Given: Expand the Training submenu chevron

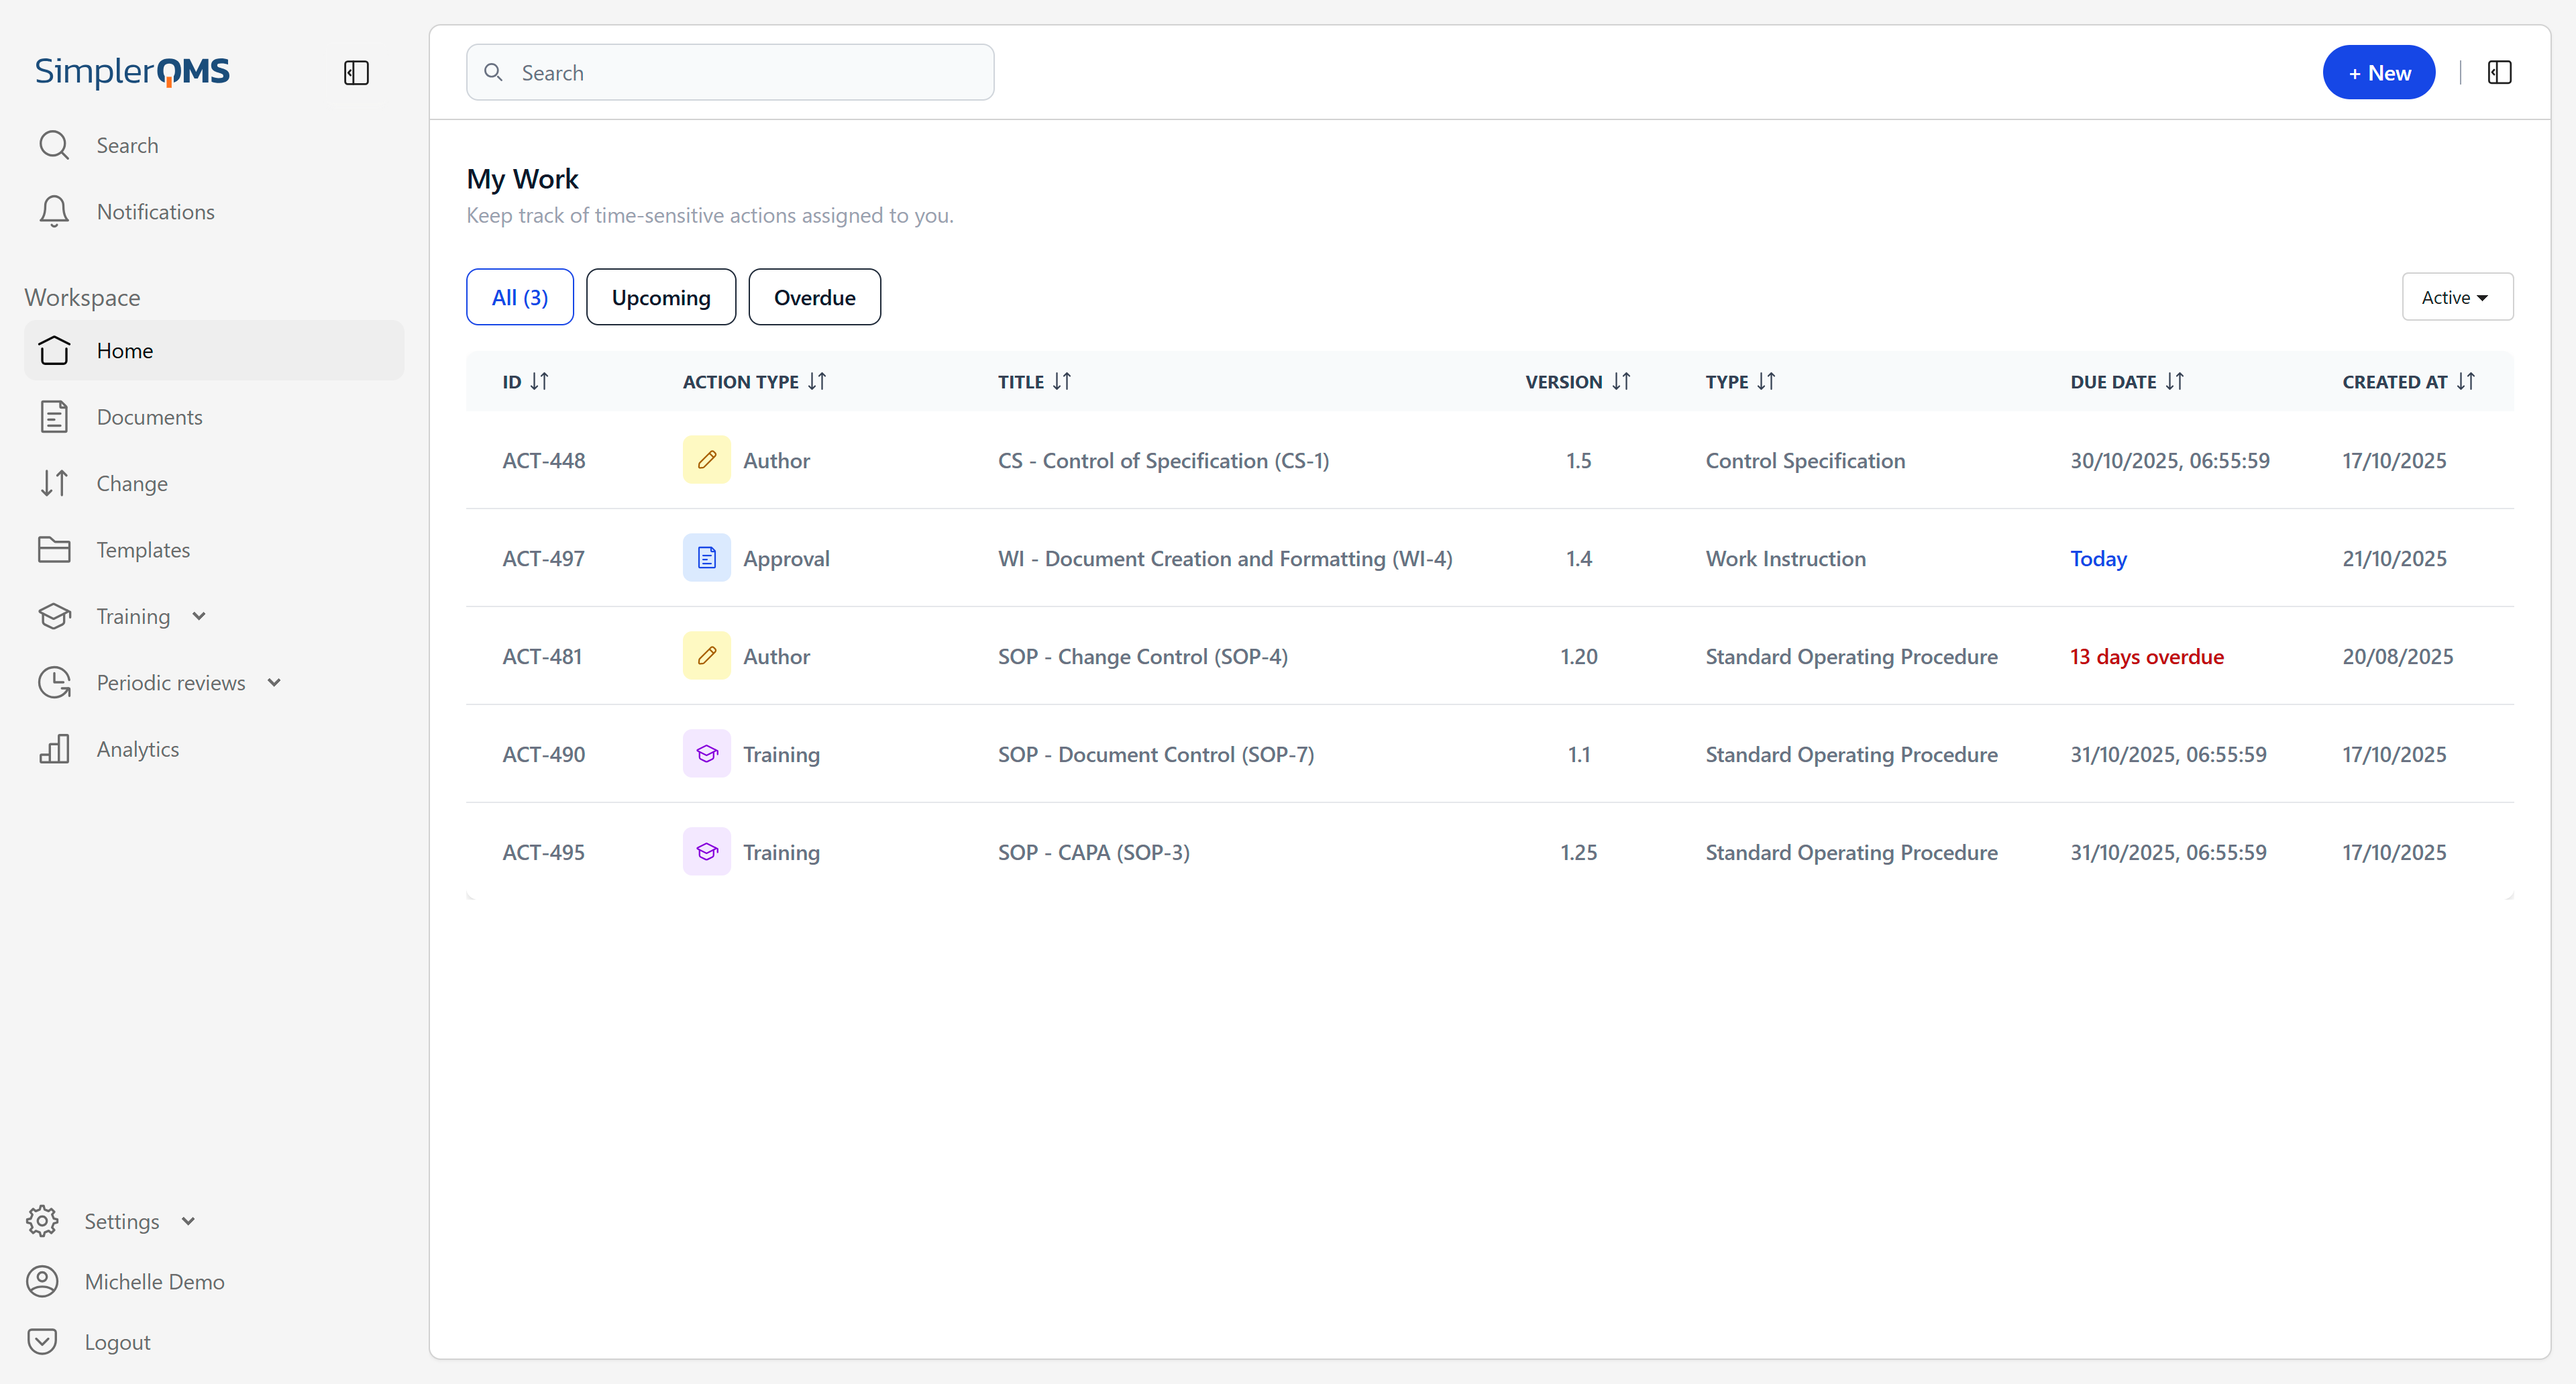Looking at the screenshot, I should click(x=199, y=616).
